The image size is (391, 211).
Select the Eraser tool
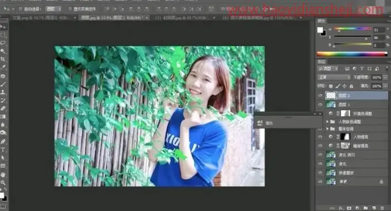tap(3, 108)
